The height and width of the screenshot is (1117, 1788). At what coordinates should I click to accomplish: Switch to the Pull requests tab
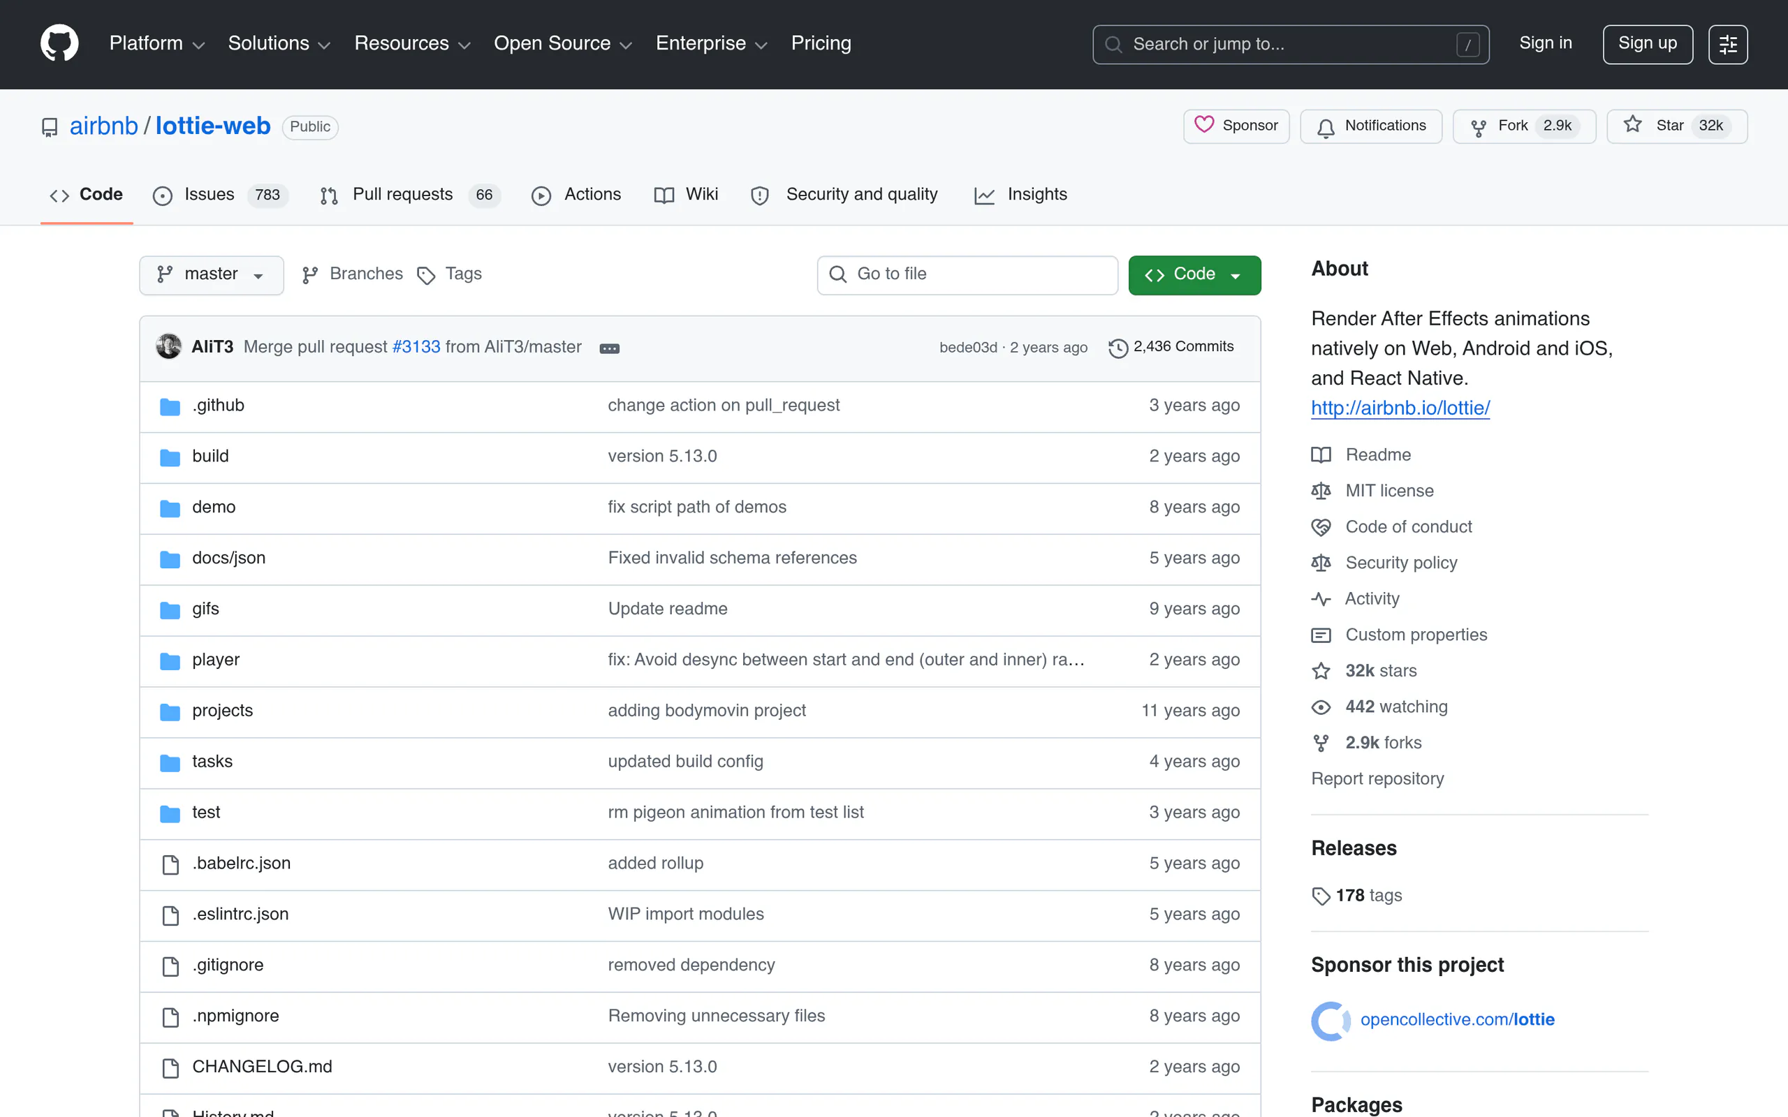pos(410,194)
